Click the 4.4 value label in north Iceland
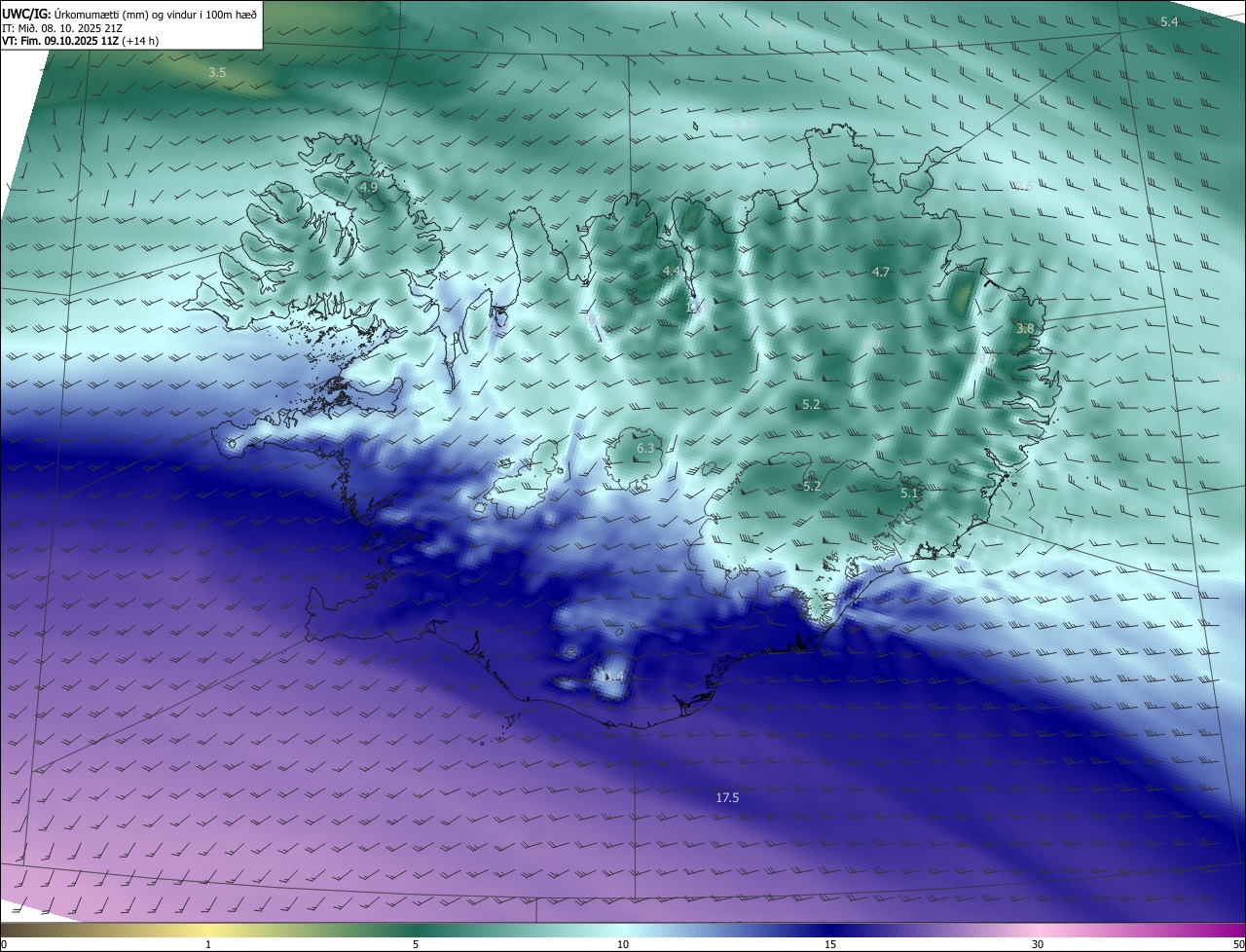Screen dimensions: 1246x952 click(x=671, y=271)
